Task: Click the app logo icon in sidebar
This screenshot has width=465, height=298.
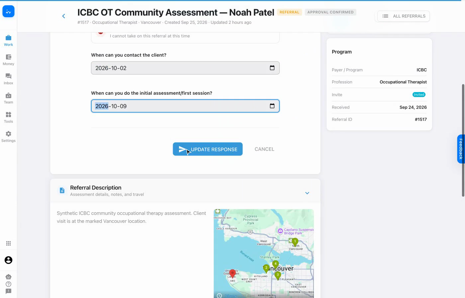Action: tap(8, 12)
